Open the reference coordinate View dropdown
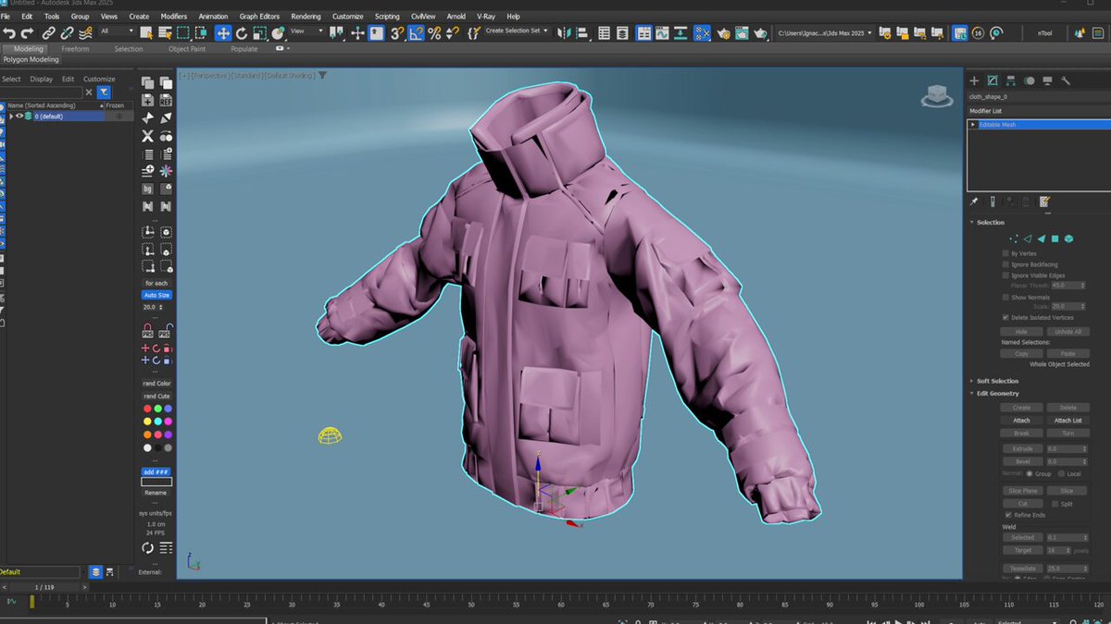 point(305,32)
